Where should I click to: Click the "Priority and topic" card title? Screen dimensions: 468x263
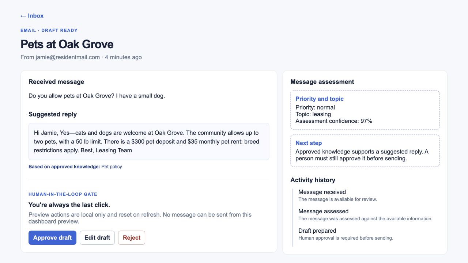[x=320, y=99]
